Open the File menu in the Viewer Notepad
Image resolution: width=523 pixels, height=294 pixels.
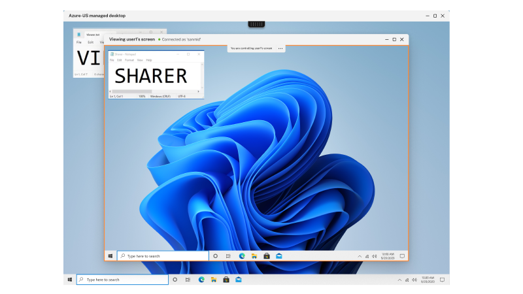click(x=79, y=42)
